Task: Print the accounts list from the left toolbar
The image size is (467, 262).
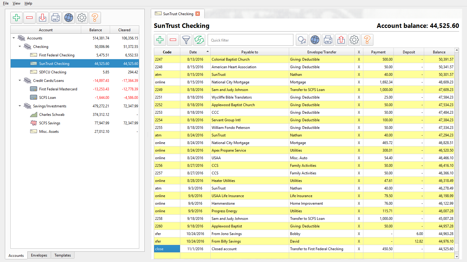Action: [56, 18]
